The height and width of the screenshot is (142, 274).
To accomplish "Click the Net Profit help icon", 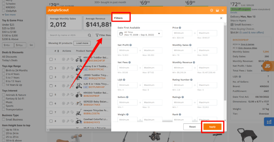I will [131, 45].
